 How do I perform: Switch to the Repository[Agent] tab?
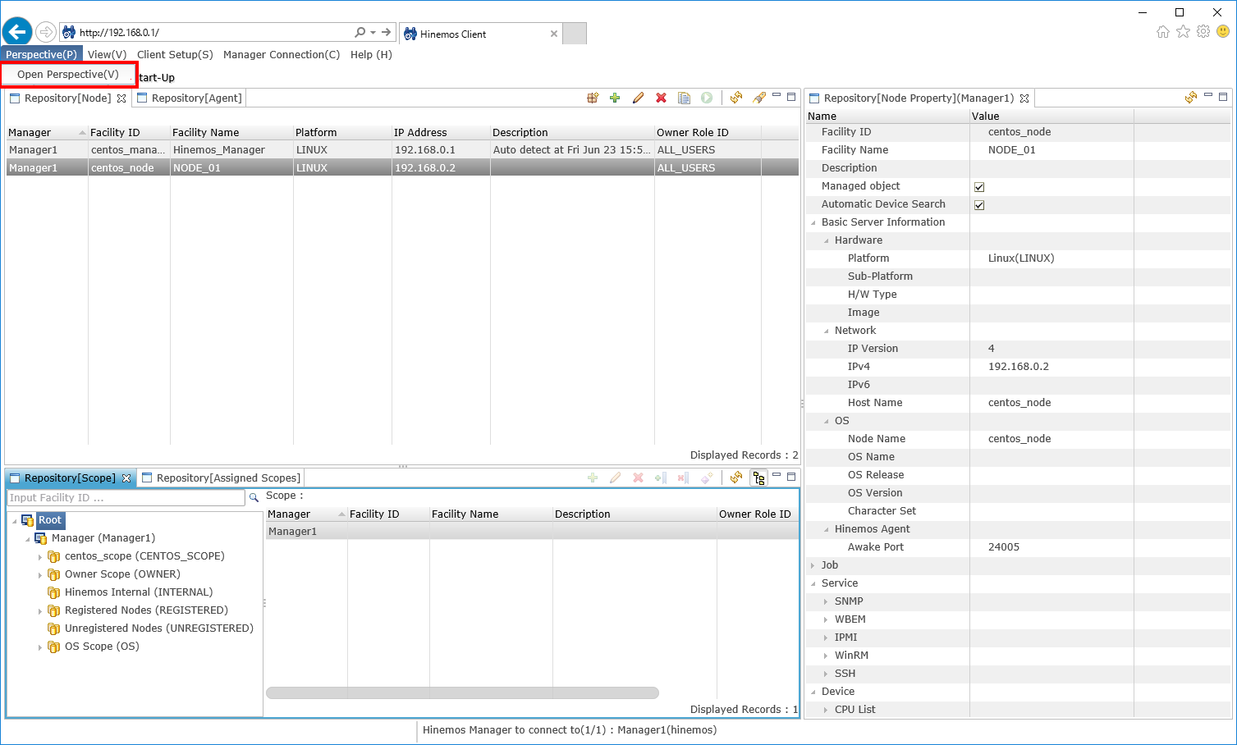190,98
